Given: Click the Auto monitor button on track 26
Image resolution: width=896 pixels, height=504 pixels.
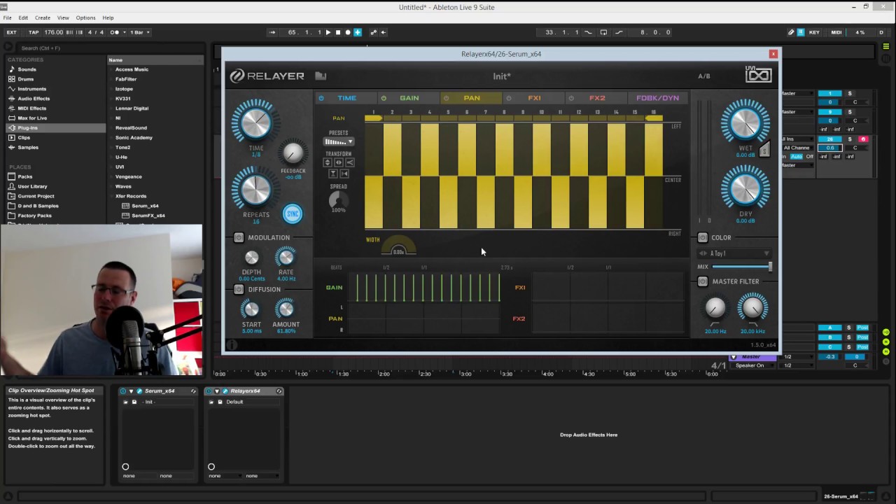Looking at the screenshot, I should coord(797,157).
